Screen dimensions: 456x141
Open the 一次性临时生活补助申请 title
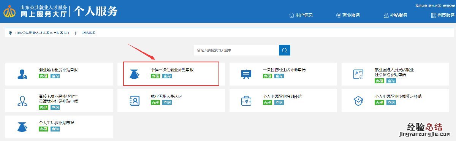[x=284, y=70]
